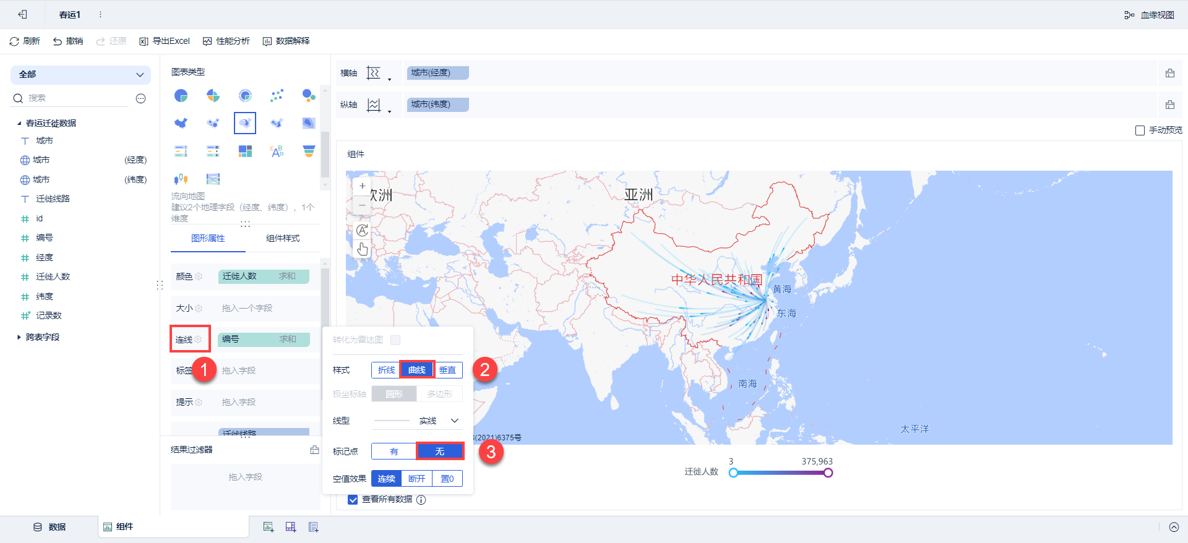The width and height of the screenshot is (1188, 543).
Task: Open the 编号 line field dropdown
Action: [x=264, y=340]
